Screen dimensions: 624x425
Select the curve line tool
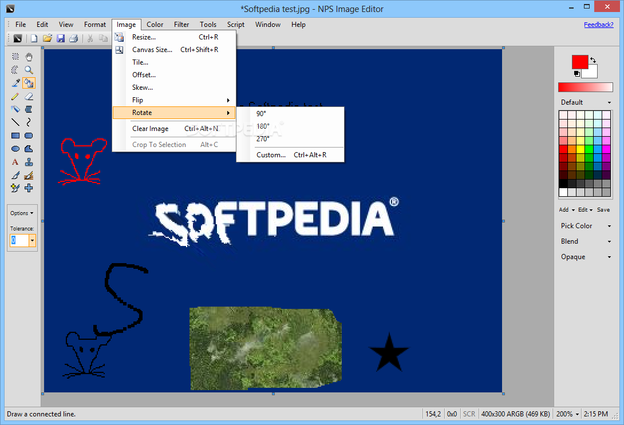29,122
